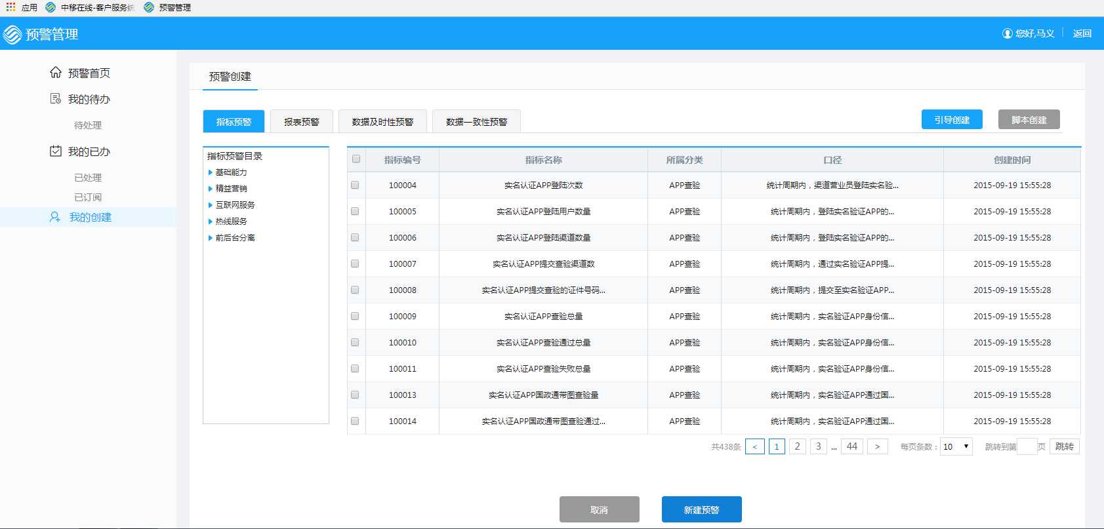Click the document icon for 我的待办
The width and height of the screenshot is (1104, 529).
point(56,98)
